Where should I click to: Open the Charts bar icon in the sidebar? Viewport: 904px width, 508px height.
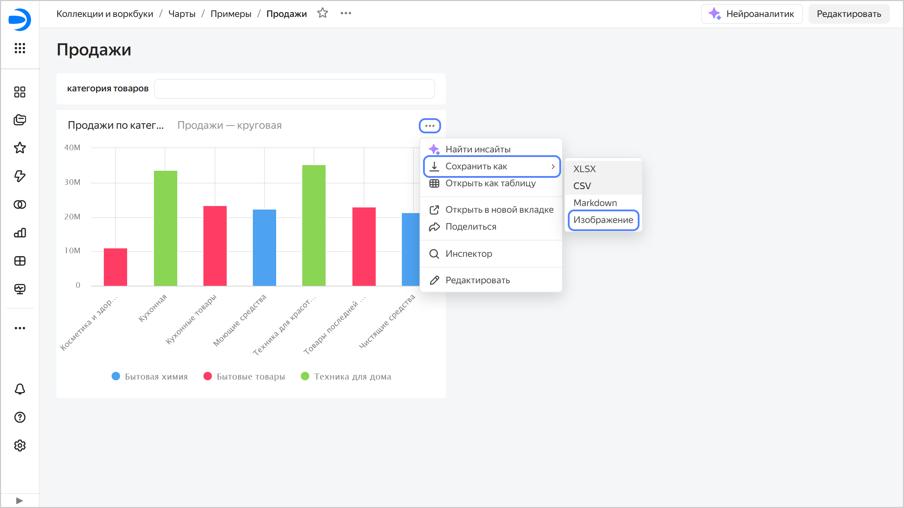coord(20,233)
